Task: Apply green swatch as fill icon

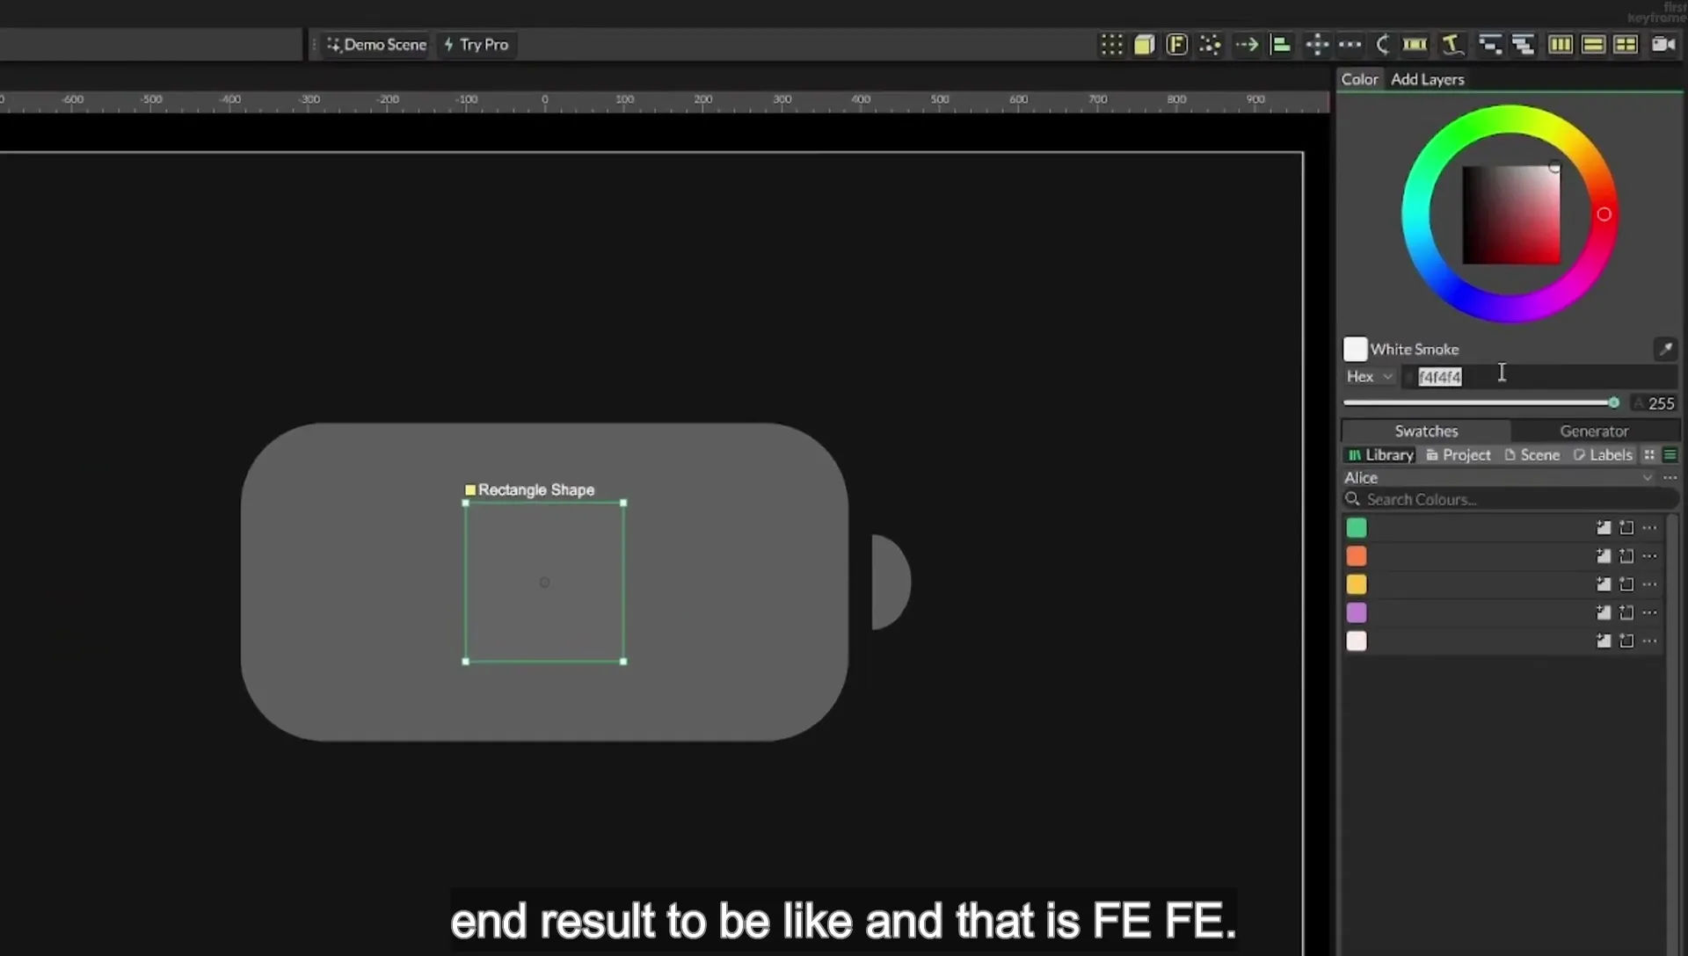Action: click(x=1604, y=528)
